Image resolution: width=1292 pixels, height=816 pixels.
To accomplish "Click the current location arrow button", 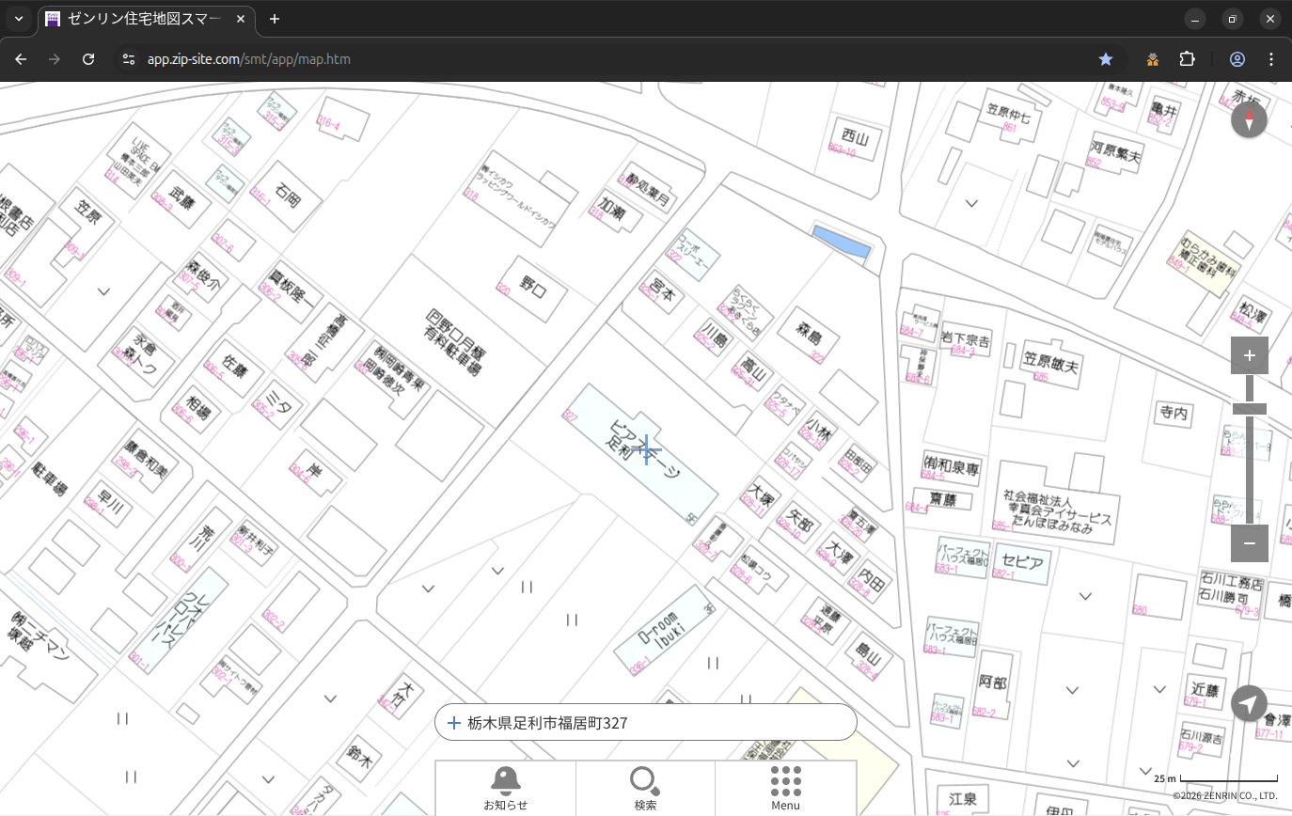I will [1249, 703].
